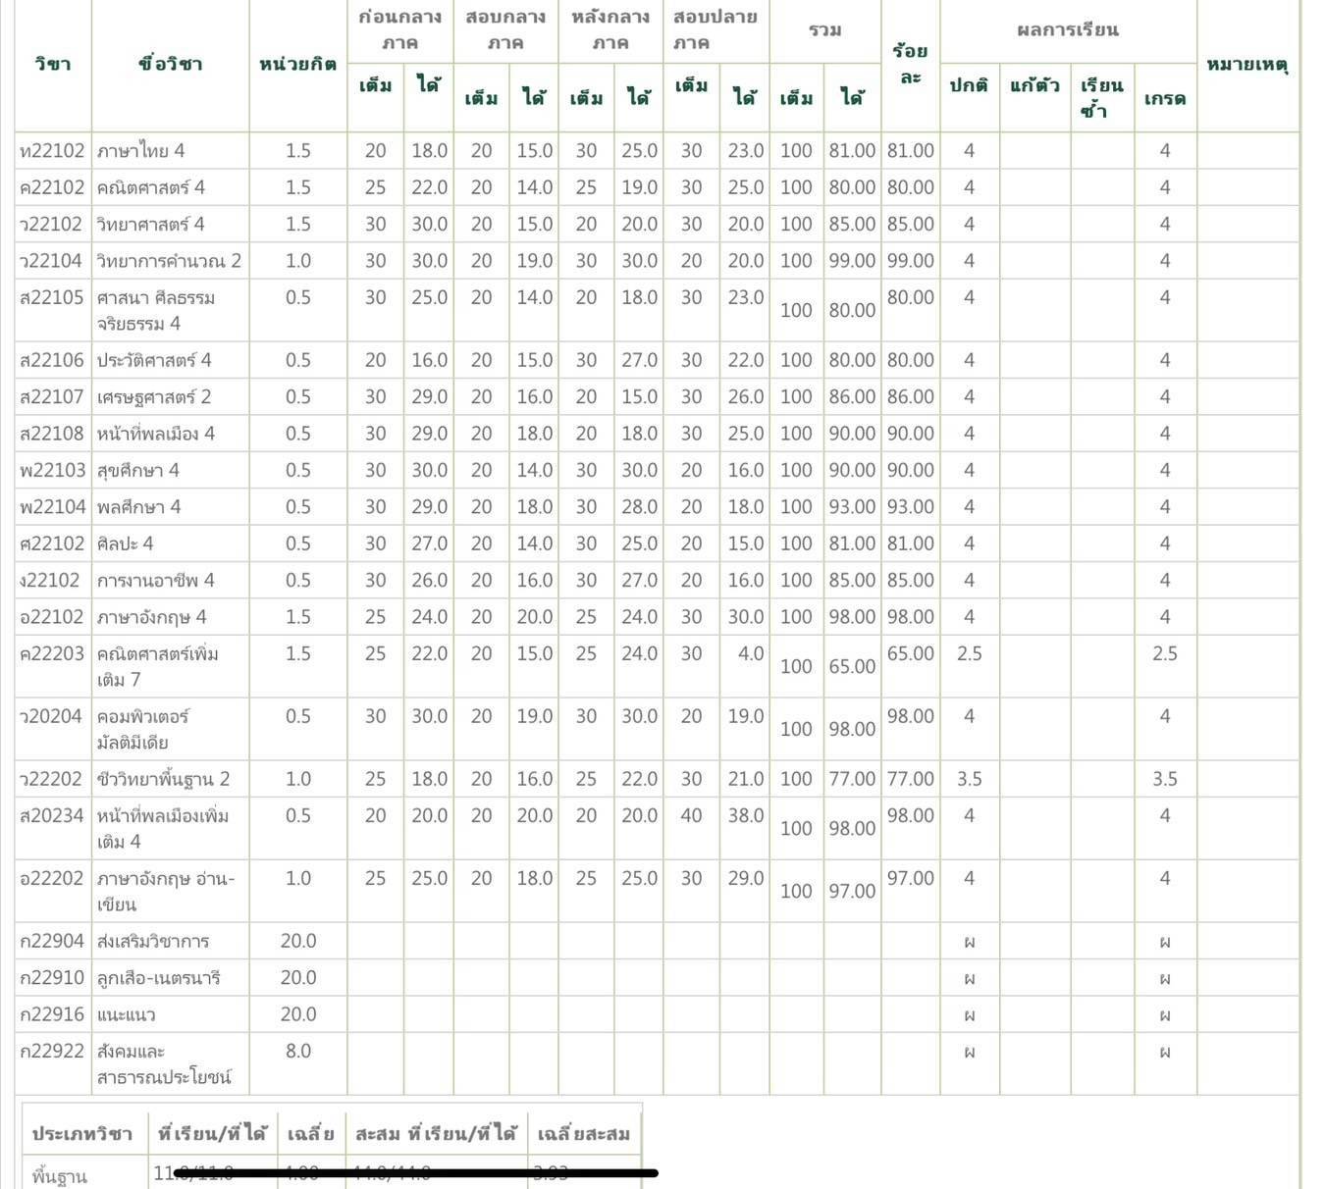Select subject name 'พลศึกษา 4'
1325x1189 pixels.
click(138, 506)
